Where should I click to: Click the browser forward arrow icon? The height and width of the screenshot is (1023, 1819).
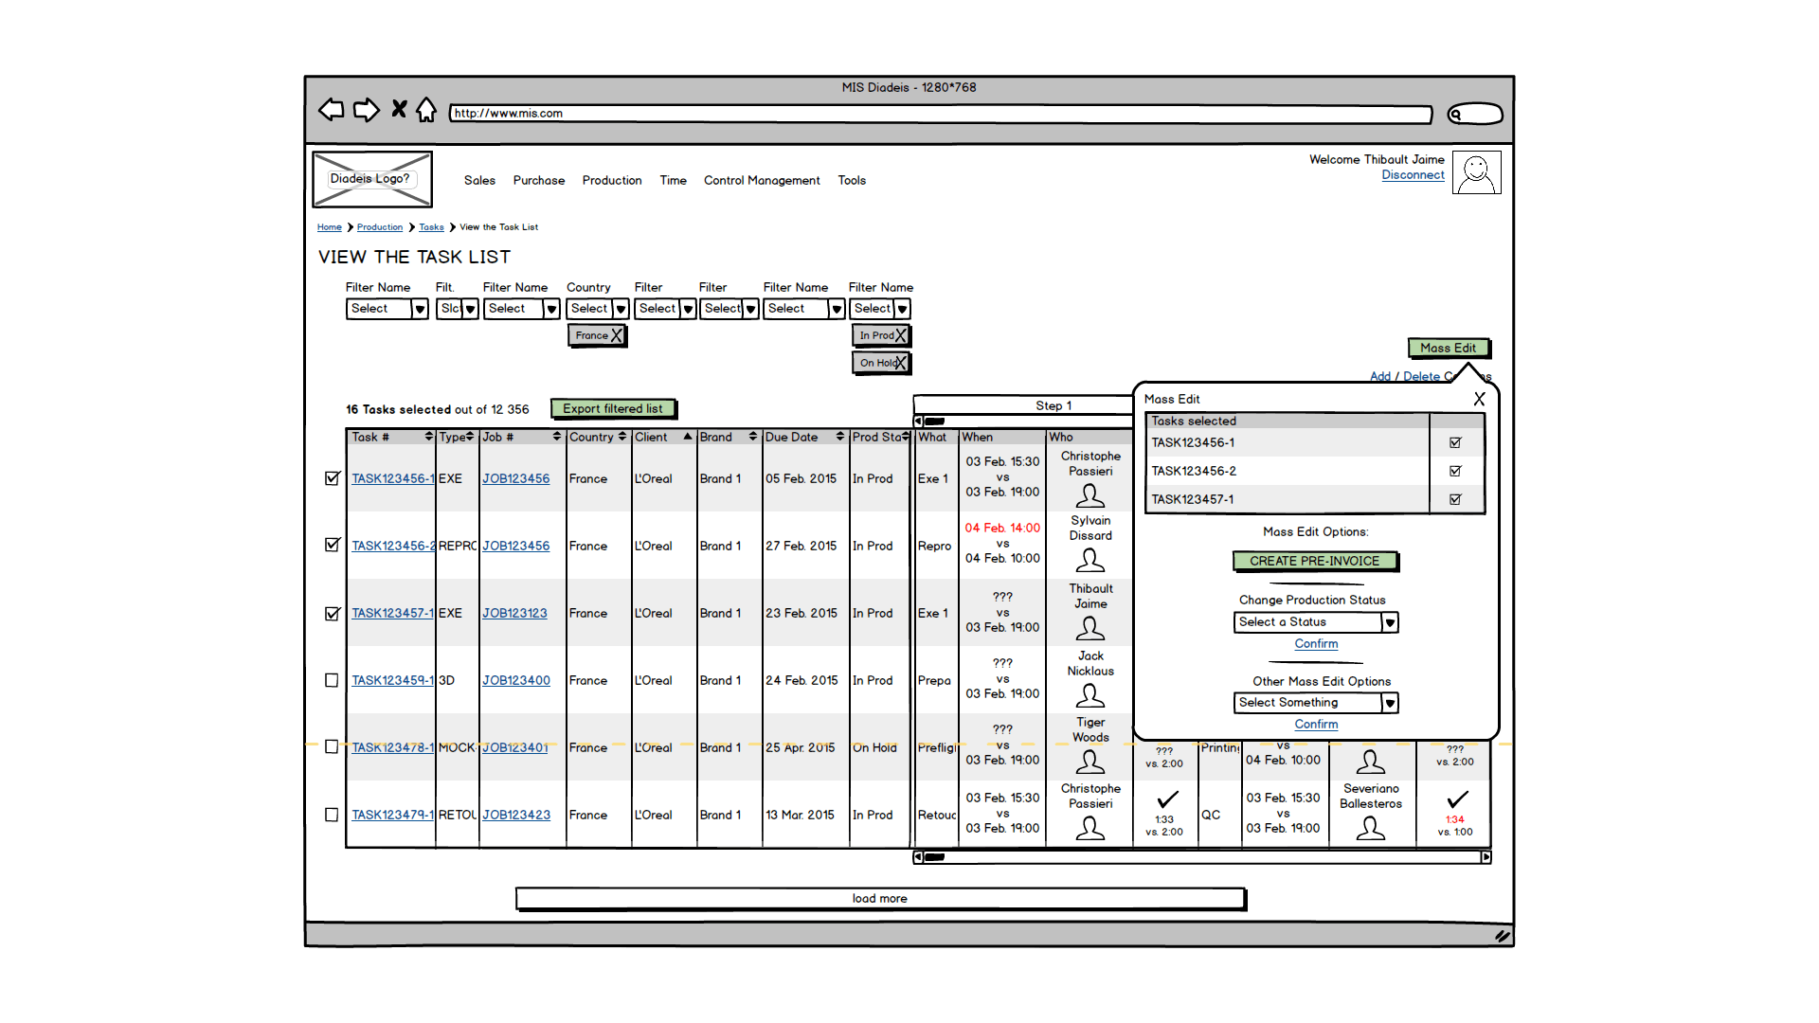[x=366, y=110]
